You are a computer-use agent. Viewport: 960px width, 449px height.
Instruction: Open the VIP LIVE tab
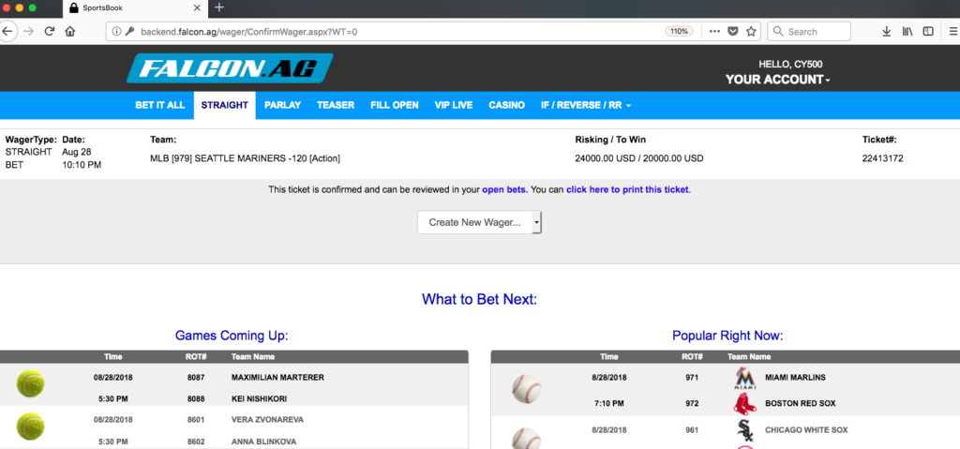pyautogui.click(x=454, y=105)
